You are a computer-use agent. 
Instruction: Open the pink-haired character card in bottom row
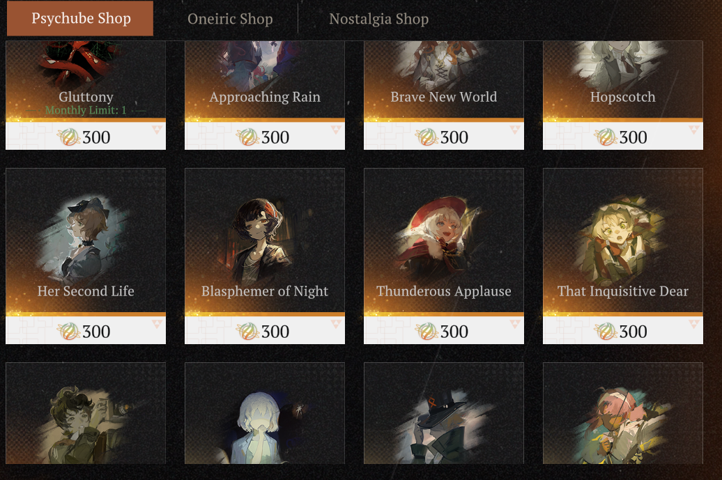pos(623,413)
